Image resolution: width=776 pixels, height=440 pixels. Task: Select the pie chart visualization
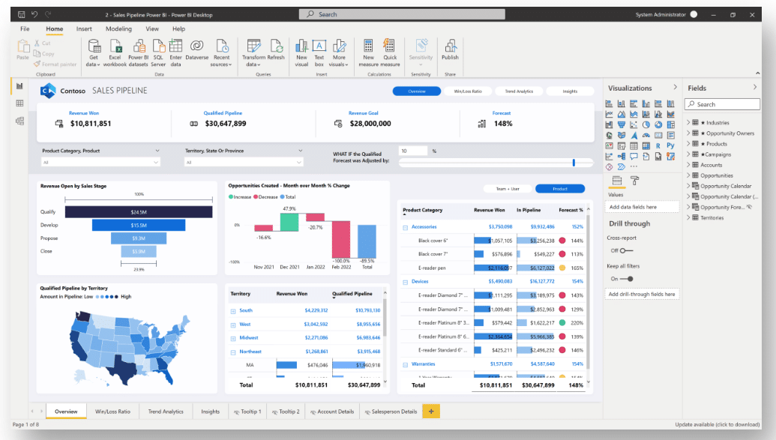(x=646, y=124)
